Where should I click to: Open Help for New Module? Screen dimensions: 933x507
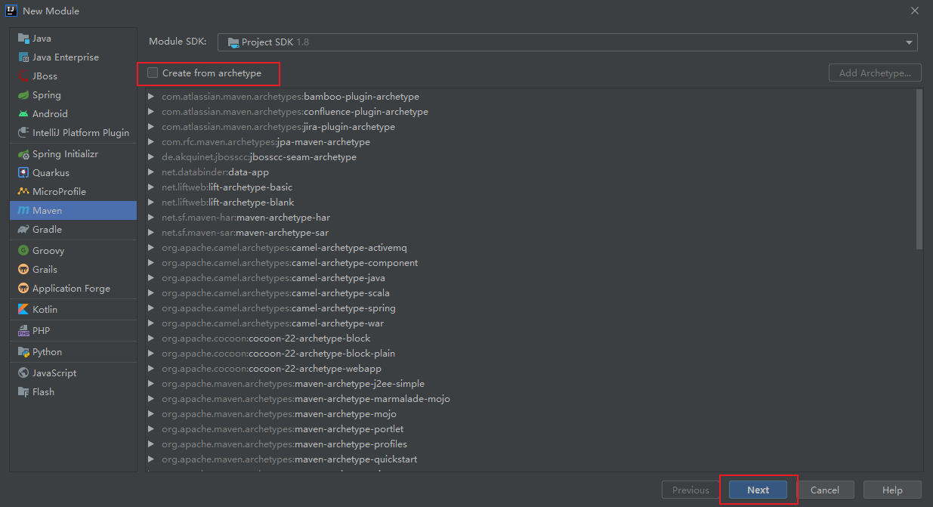click(x=892, y=490)
